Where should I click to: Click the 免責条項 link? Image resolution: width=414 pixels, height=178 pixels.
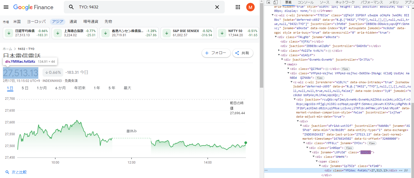(x=71, y=81)
